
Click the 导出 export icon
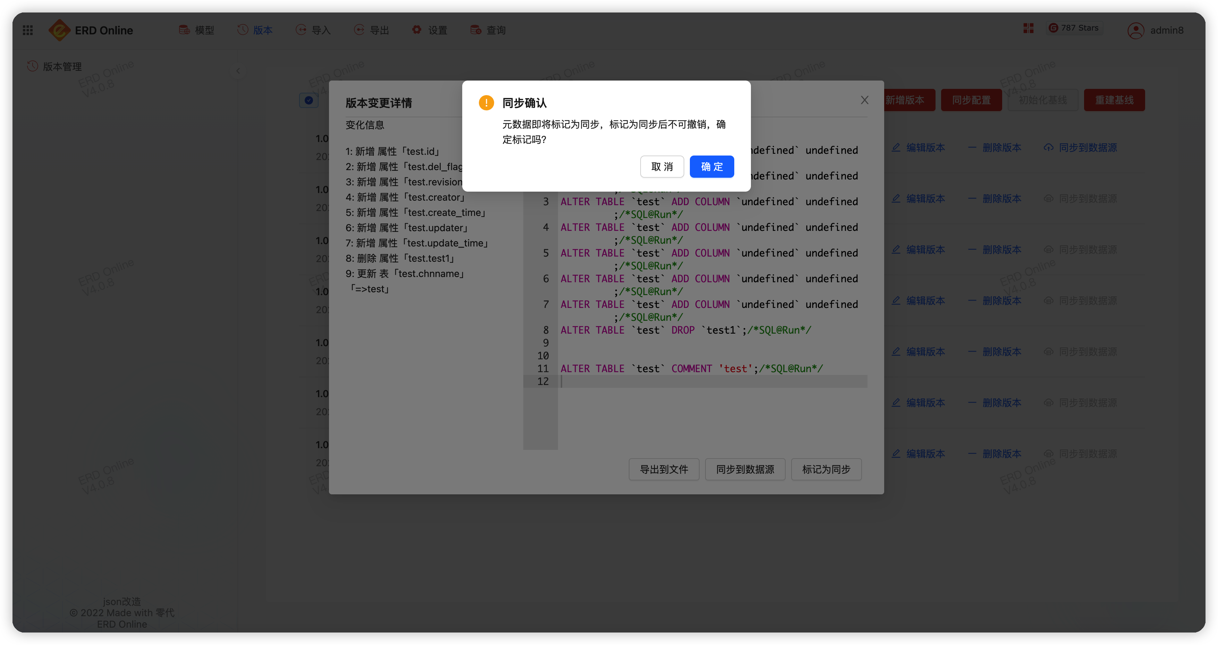point(360,30)
